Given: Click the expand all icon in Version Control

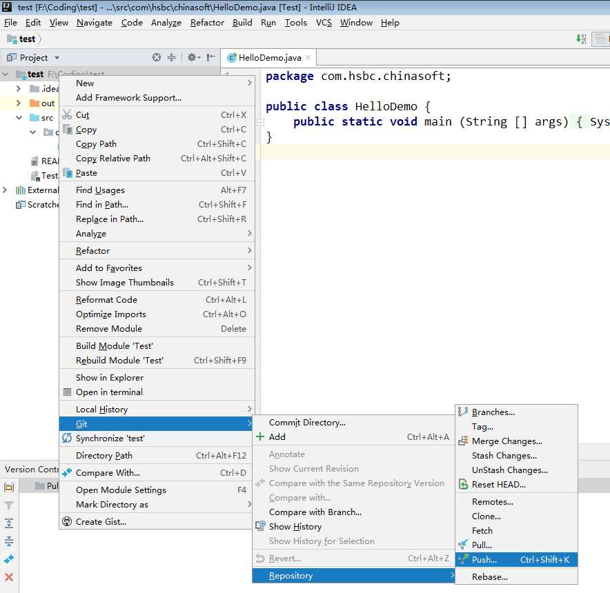Looking at the screenshot, I should [x=9, y=523].
